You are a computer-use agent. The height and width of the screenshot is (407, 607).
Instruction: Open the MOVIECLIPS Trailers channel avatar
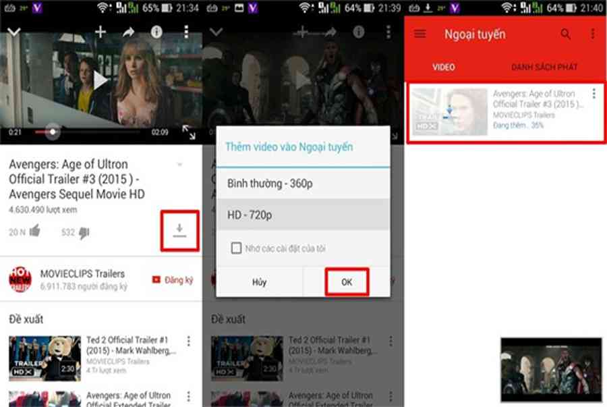click(20, 279)
